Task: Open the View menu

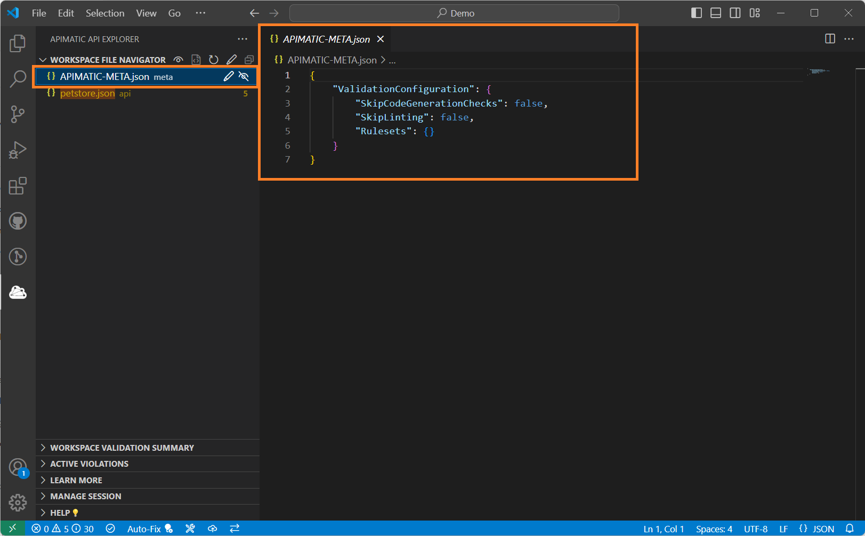Action: coord(146,13)
